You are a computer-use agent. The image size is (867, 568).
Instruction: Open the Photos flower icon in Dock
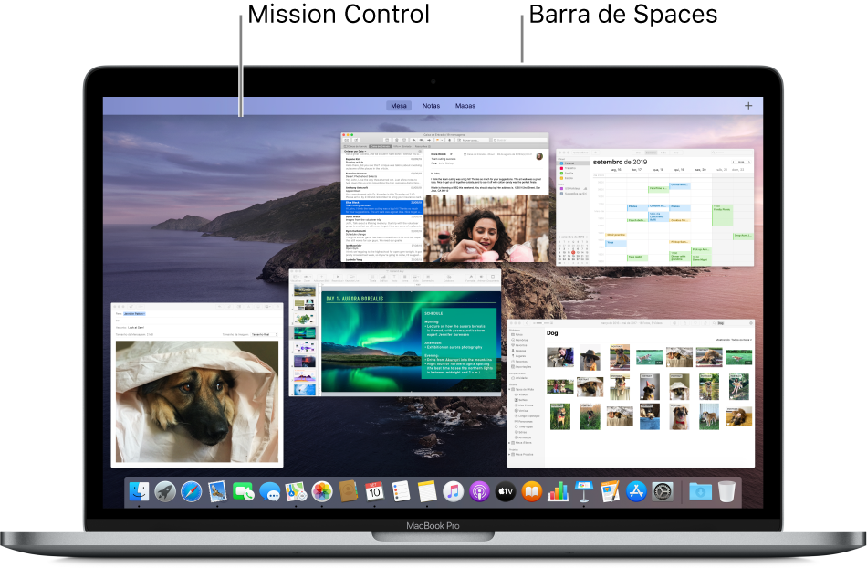click(322, 491)
